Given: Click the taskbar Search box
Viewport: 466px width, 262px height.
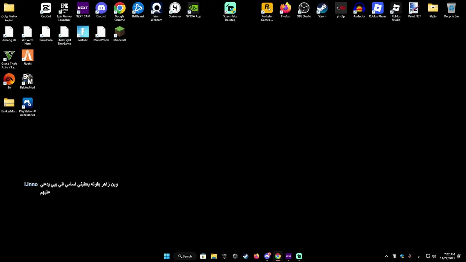Looking at the screenshot, I should [185, 256].
